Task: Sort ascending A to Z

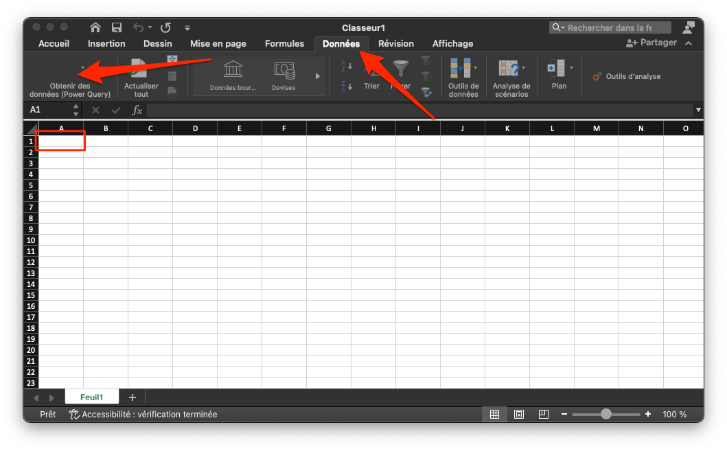Action: 347,66
